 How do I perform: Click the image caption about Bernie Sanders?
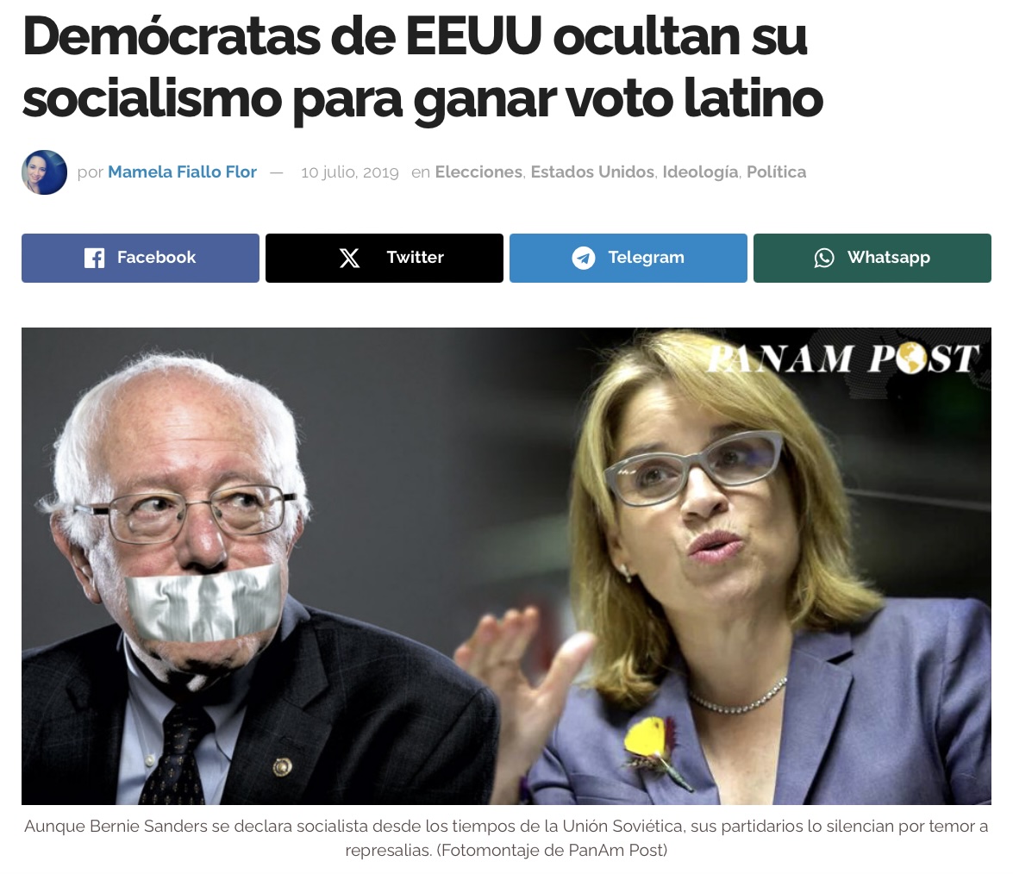tap(507, 838)
